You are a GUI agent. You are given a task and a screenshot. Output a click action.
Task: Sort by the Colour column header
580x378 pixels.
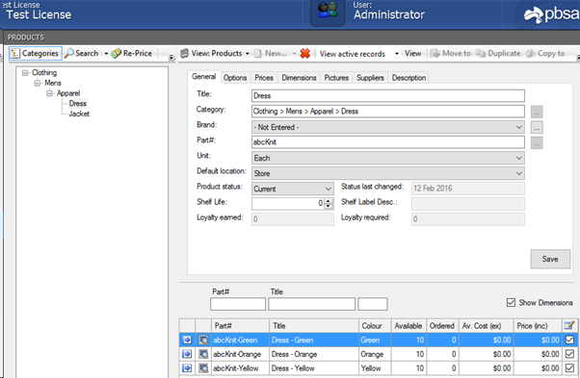[375, 326]
